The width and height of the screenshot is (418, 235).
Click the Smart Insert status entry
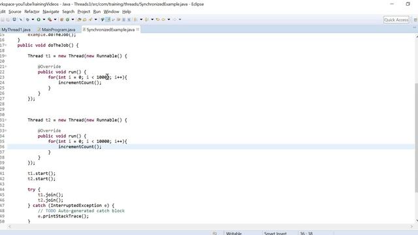coord(275,233)
